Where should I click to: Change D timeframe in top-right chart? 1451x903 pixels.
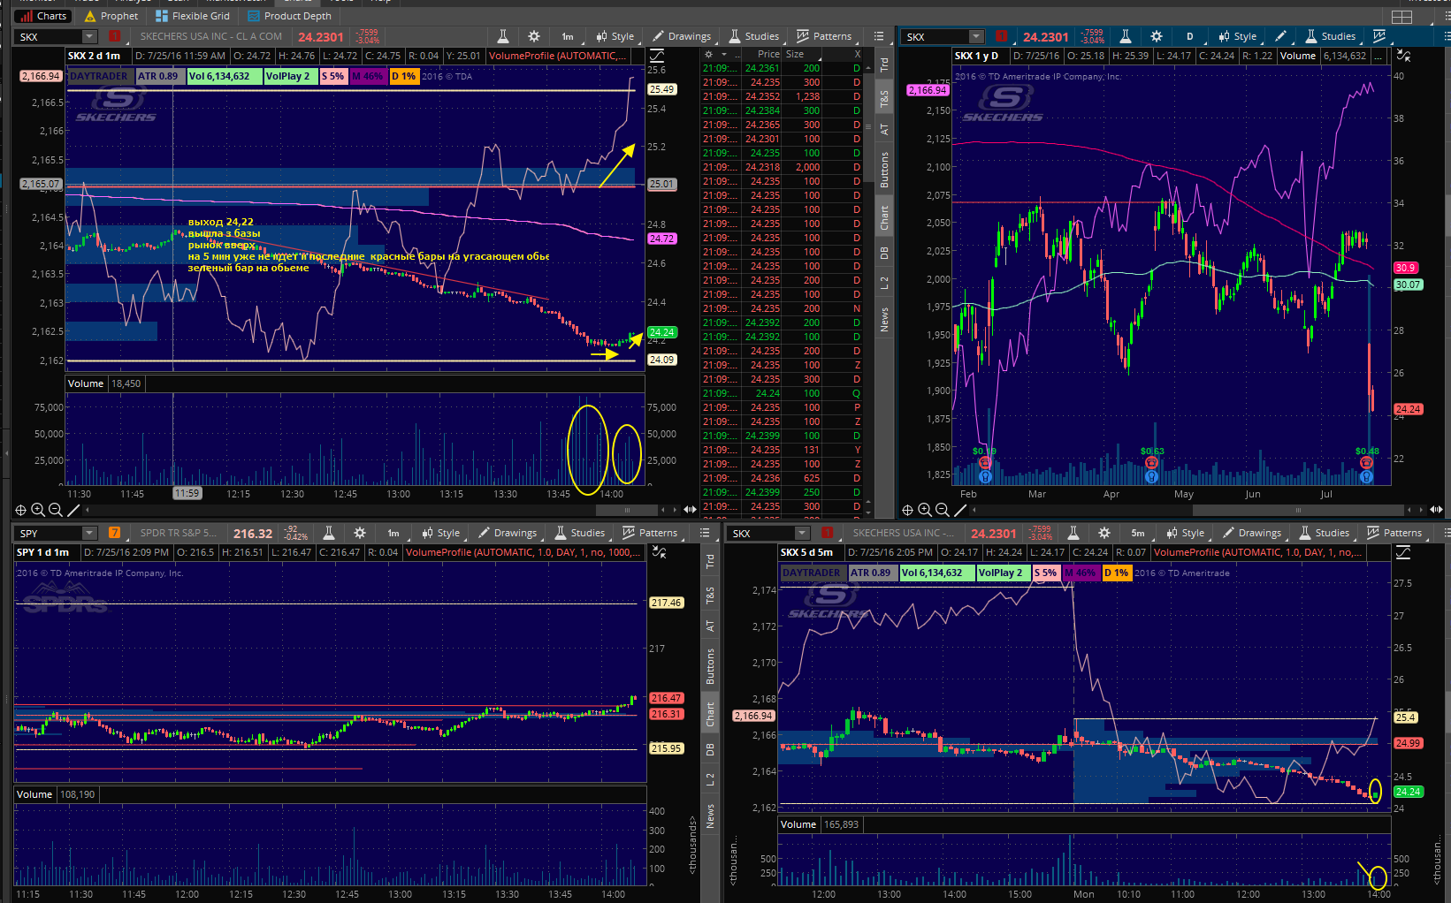[x=1189, y=36]
